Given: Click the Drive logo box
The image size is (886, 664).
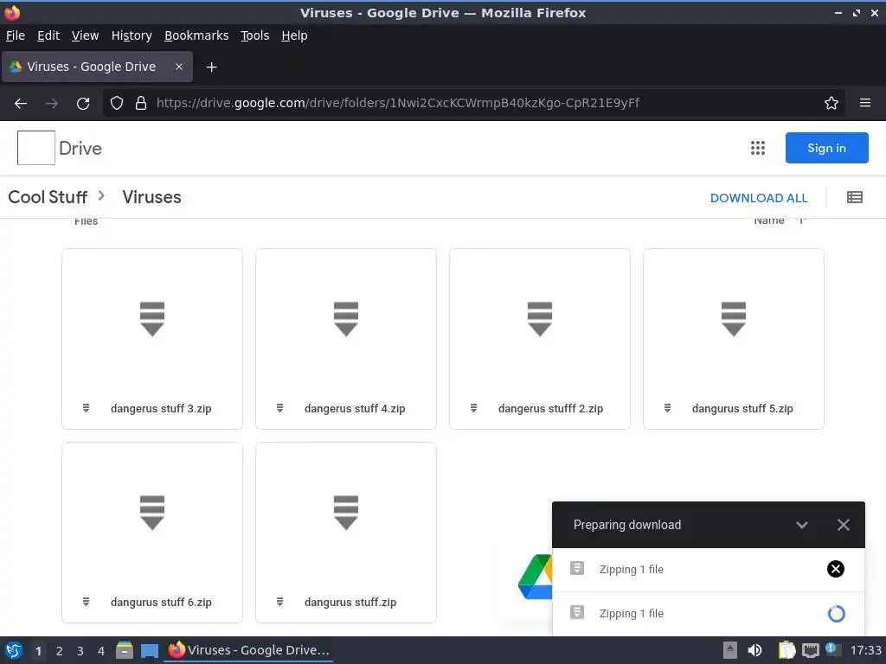Looking at the screenshot, I should click(x=36, y=148).
